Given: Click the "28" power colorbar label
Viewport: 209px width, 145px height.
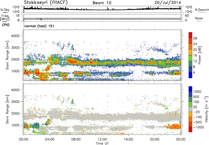Looking at the screenshot, I should (195, 38).
